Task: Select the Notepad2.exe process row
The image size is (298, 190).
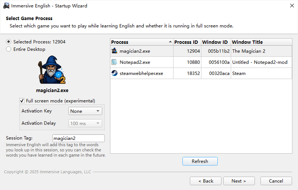Action: tap(201, 62)
